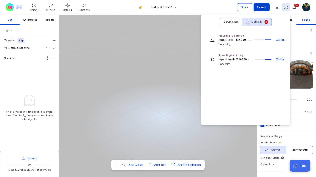Select the Uploads tab in transfers popup
The image size is (316, 177).
[x=256, y=22]
